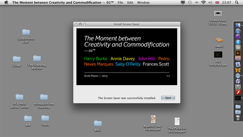243x137 pixels.
Task: Open Finder from the dock
Action: [238, 25]
